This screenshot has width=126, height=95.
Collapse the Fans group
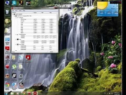(x=16, y=39)
